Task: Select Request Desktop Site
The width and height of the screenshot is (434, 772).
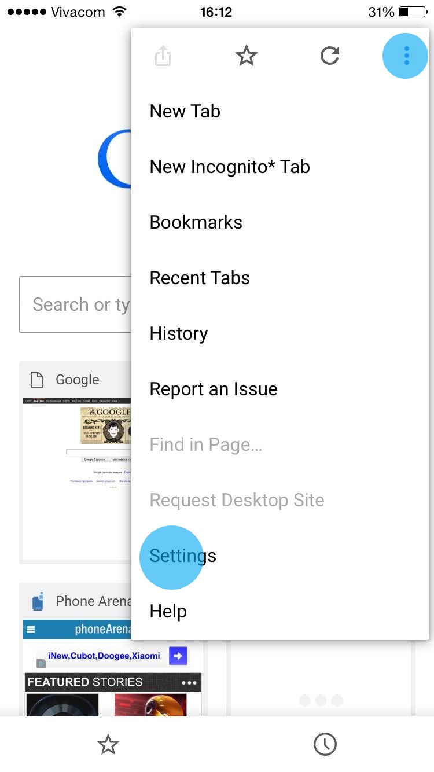Action: click(x=237, y=500)
